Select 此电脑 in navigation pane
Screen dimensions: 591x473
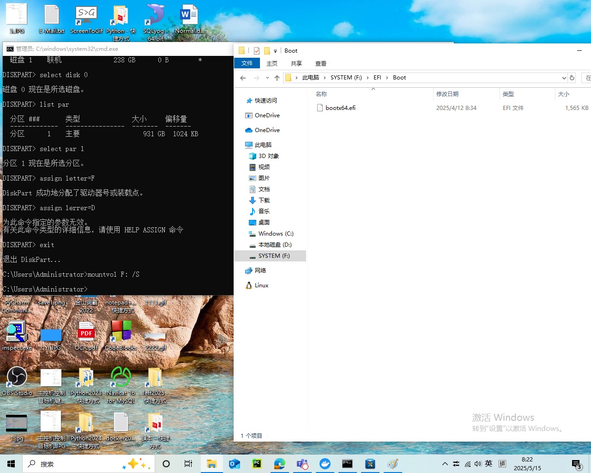tap(263, 145)
